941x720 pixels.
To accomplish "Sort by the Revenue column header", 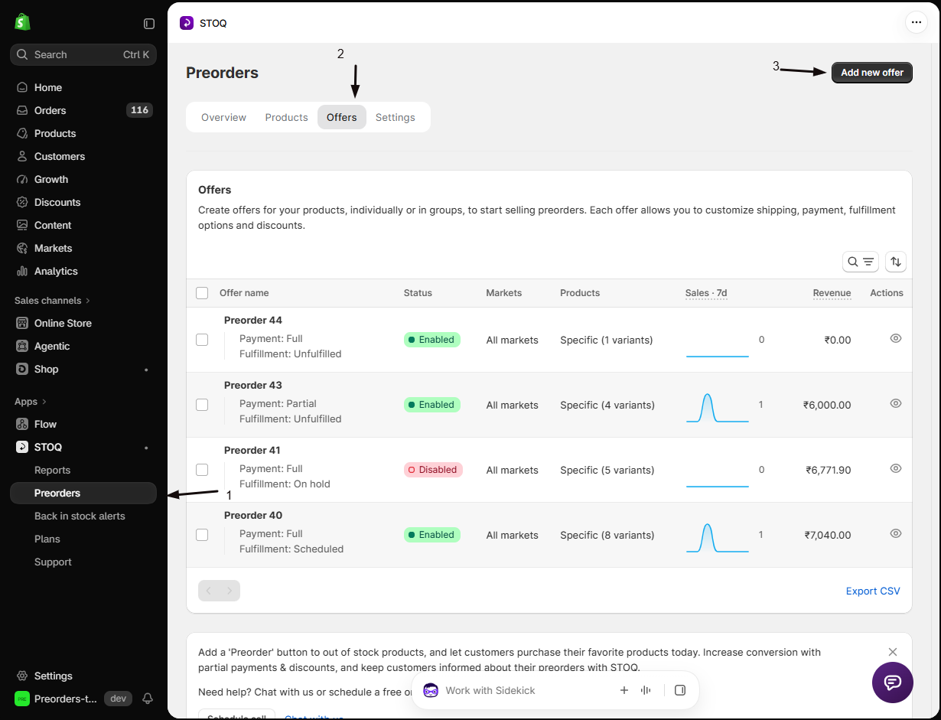I will click(x=832, y=293).
